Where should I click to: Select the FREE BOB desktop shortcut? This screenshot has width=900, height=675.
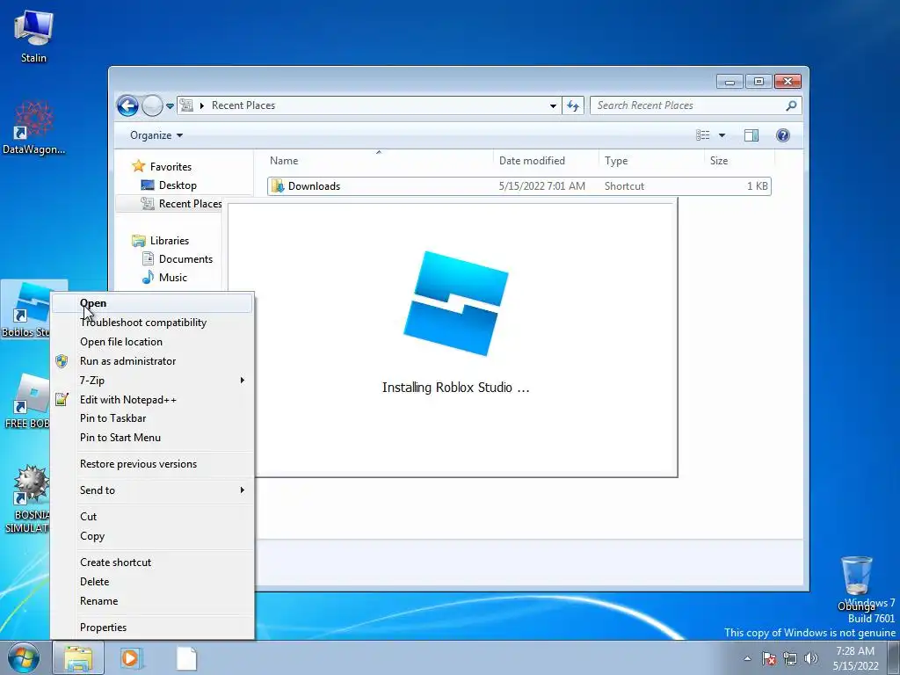[x=26, y=401]
